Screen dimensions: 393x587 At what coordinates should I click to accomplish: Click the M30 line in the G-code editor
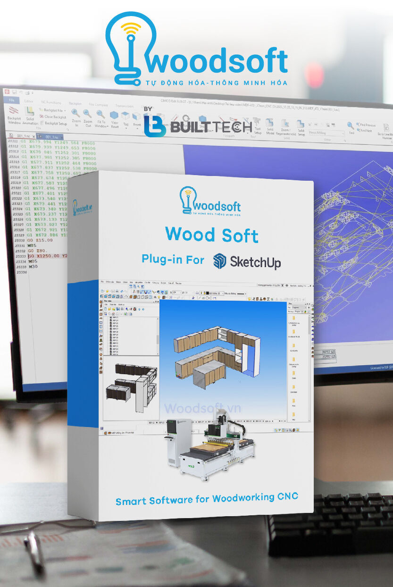point(33,267)
